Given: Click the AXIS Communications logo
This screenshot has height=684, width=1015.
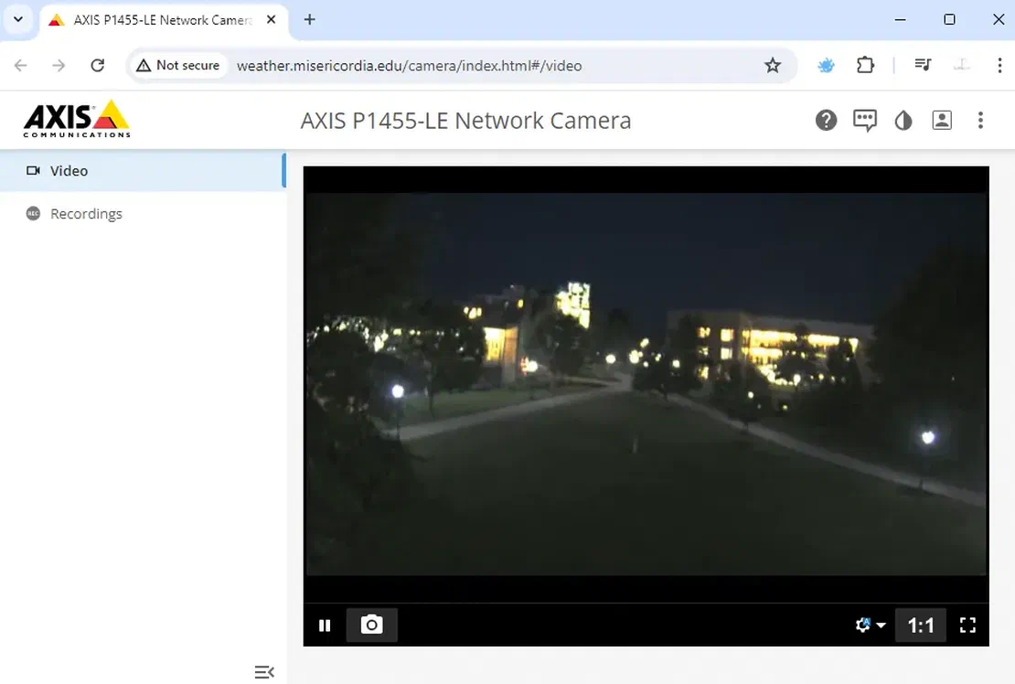Looking at the screenshot, I should coord(75,117).
